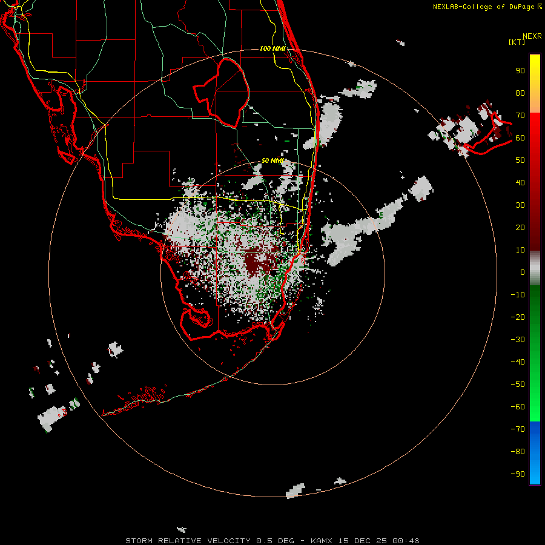
Task: Click the -60 value on the velocity scale
Action: click(x=518, y=407)
